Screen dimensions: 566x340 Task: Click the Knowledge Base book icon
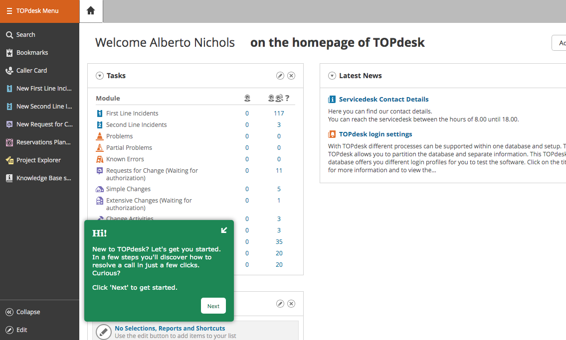[9, 178]
